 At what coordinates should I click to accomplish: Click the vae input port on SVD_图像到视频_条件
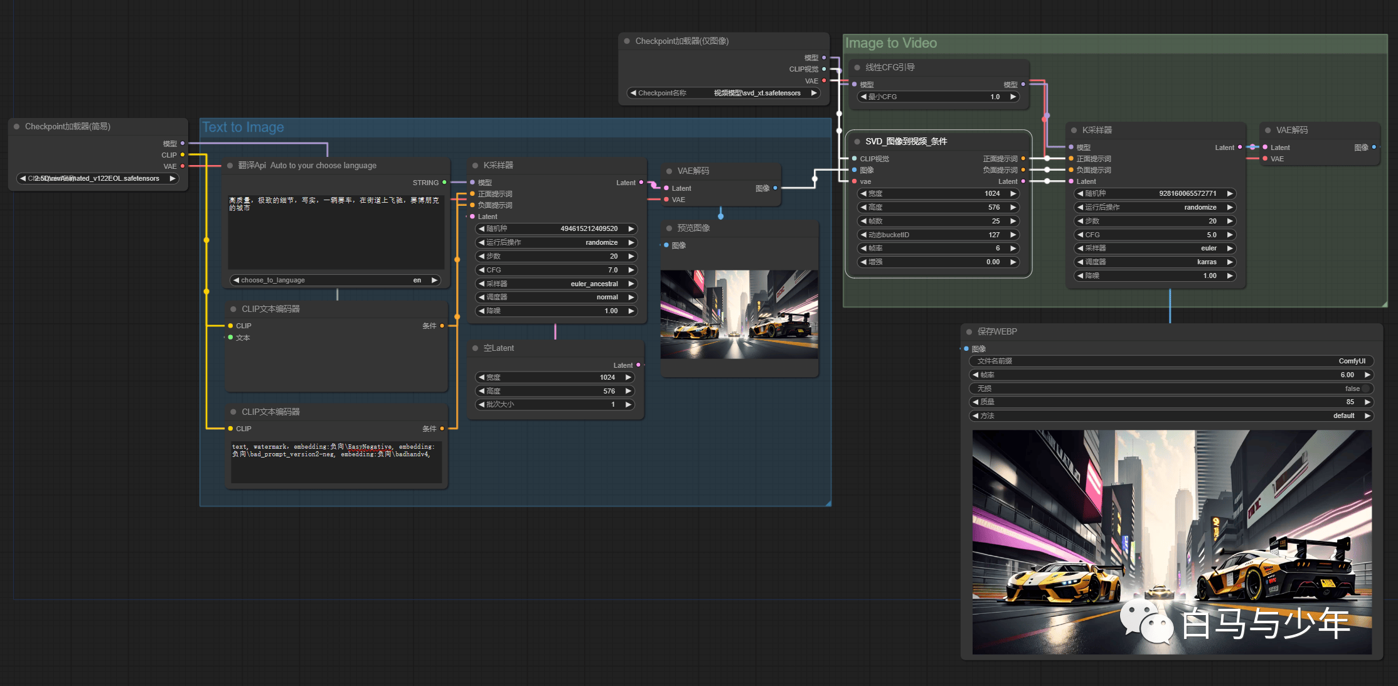pyautogui.click(x=855, y=181)
